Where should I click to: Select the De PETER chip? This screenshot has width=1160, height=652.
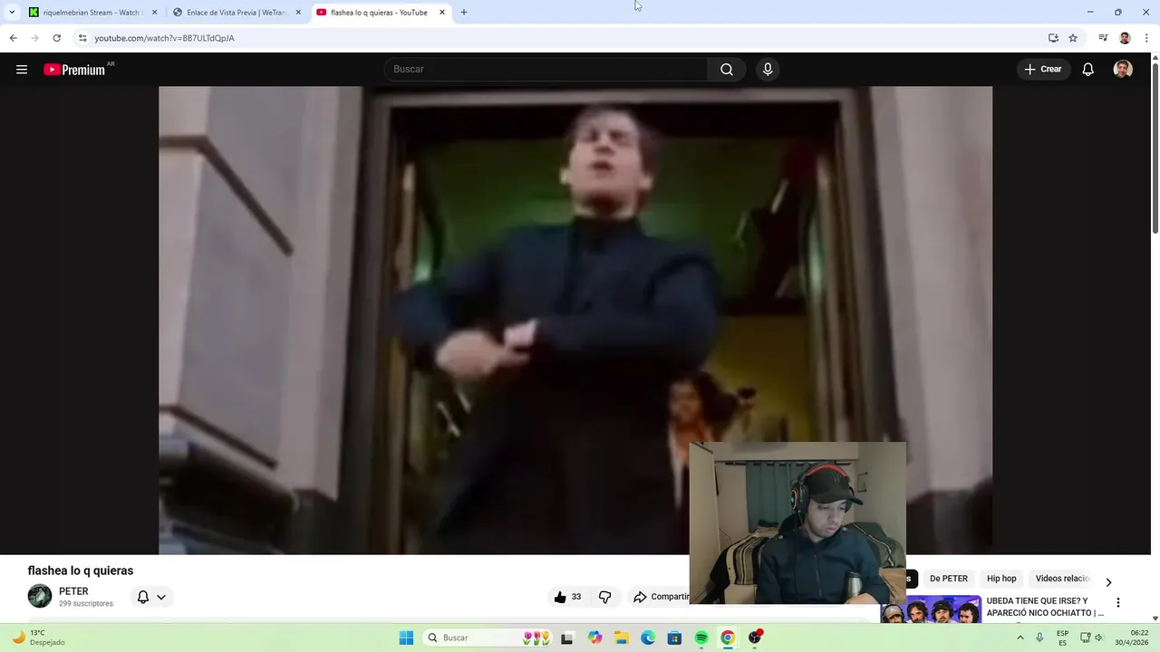coord(949,579)
